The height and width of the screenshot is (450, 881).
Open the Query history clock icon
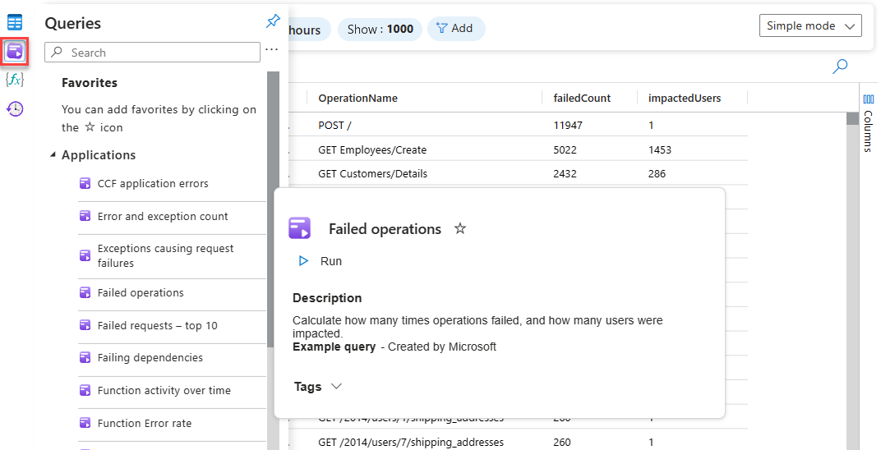point(15,108)
